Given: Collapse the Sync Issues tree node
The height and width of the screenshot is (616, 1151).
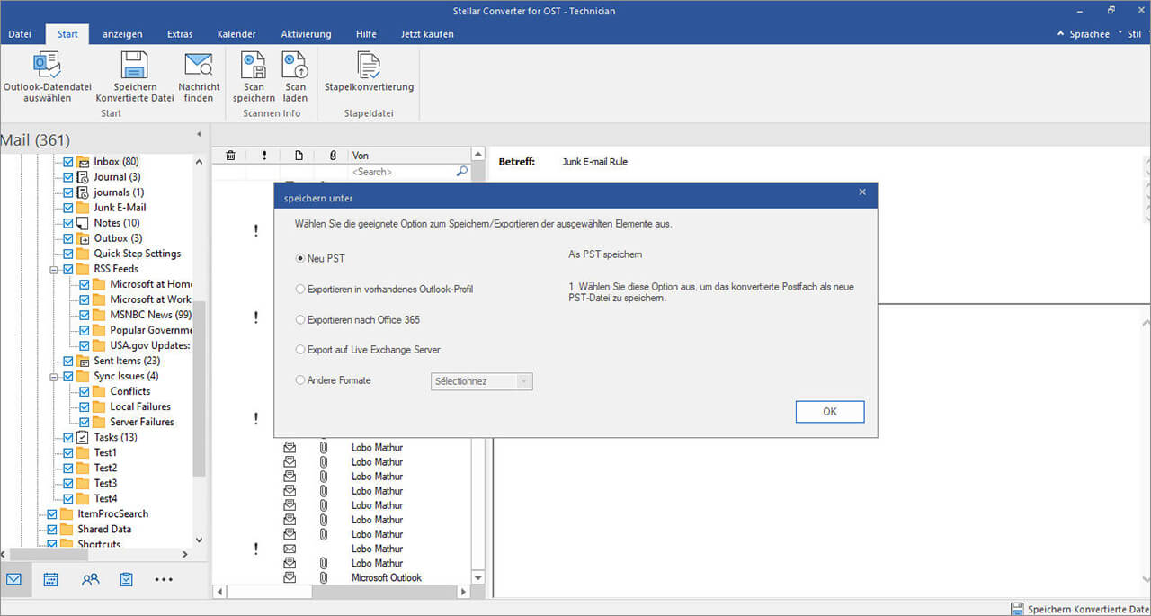Looking at the screenshot, I should pos(54,376).
